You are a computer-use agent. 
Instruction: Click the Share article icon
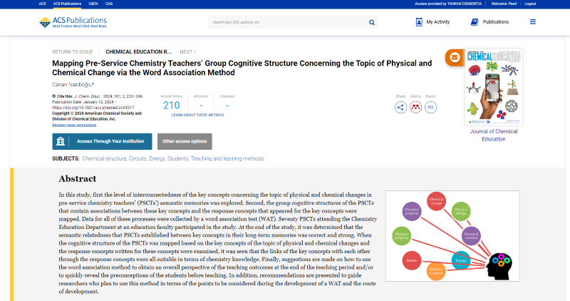400,107
